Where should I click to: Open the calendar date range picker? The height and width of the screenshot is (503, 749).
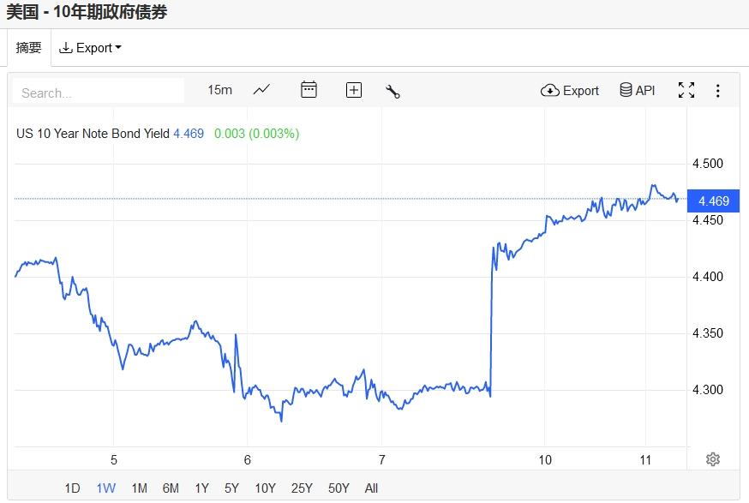[x=309, y=90]
